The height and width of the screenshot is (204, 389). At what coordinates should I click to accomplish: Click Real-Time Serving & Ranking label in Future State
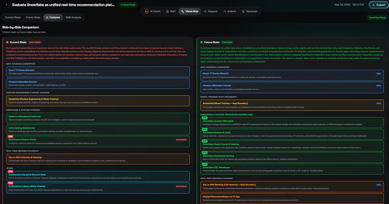216,178
